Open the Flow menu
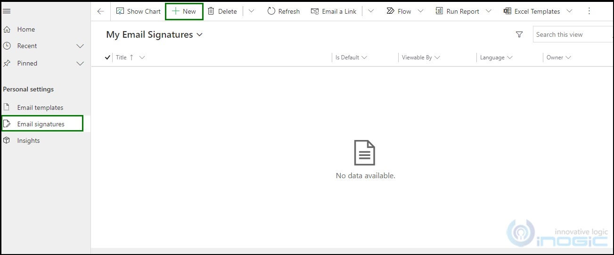This screenshot has width=614, height=255. 404,11
